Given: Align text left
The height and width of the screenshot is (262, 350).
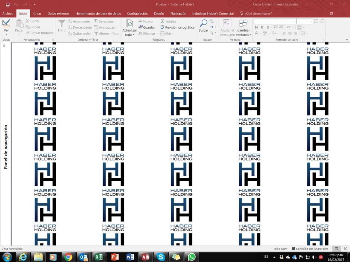Looking at the screenshot, I should [x=284, y=33].
